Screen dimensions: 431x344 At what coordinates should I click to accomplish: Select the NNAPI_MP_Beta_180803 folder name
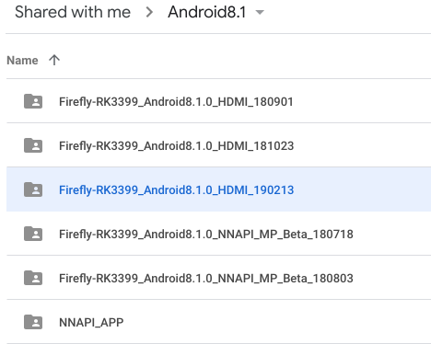pos(206,279)
